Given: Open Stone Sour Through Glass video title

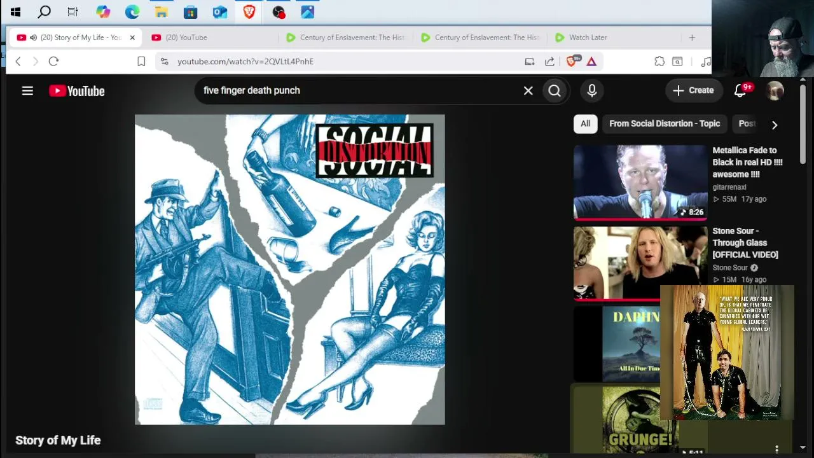Looking at the screenshot, I should coord(745,243).
